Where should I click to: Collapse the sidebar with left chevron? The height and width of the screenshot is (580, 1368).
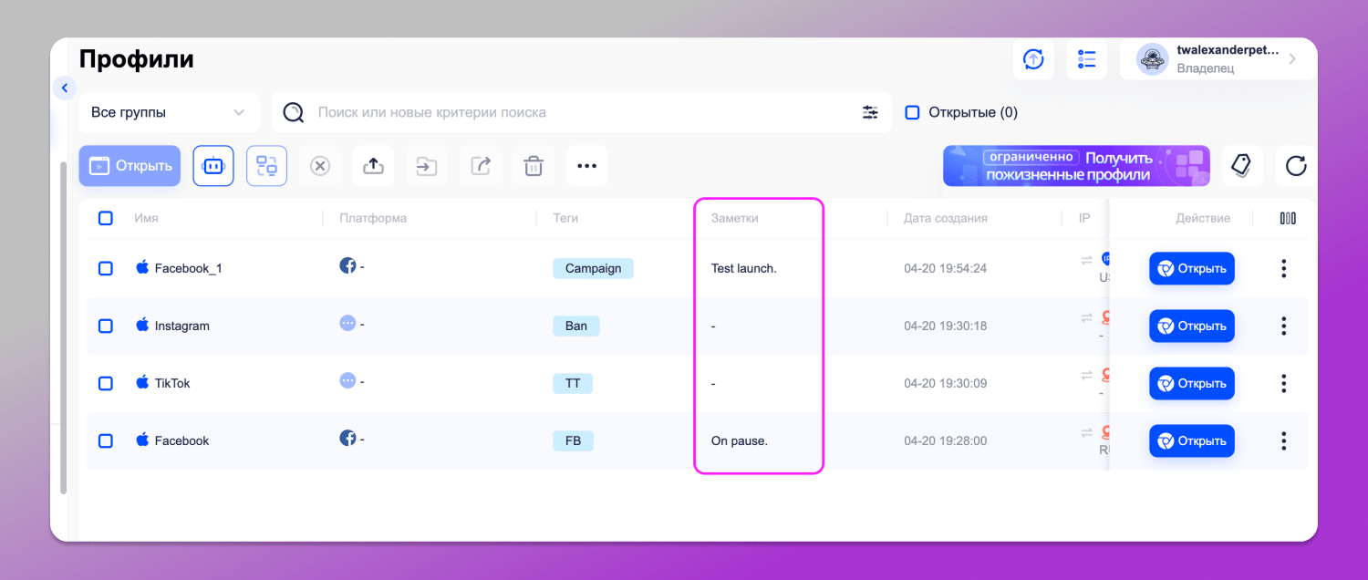click(x=64, y=88)
